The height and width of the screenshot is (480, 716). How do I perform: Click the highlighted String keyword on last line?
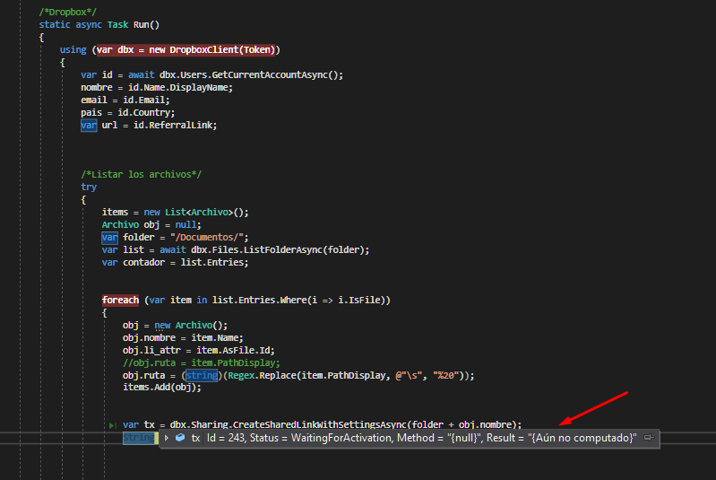pos(138,438)
